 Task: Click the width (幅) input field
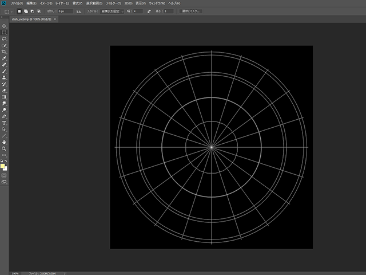click(x=138, y=11)
